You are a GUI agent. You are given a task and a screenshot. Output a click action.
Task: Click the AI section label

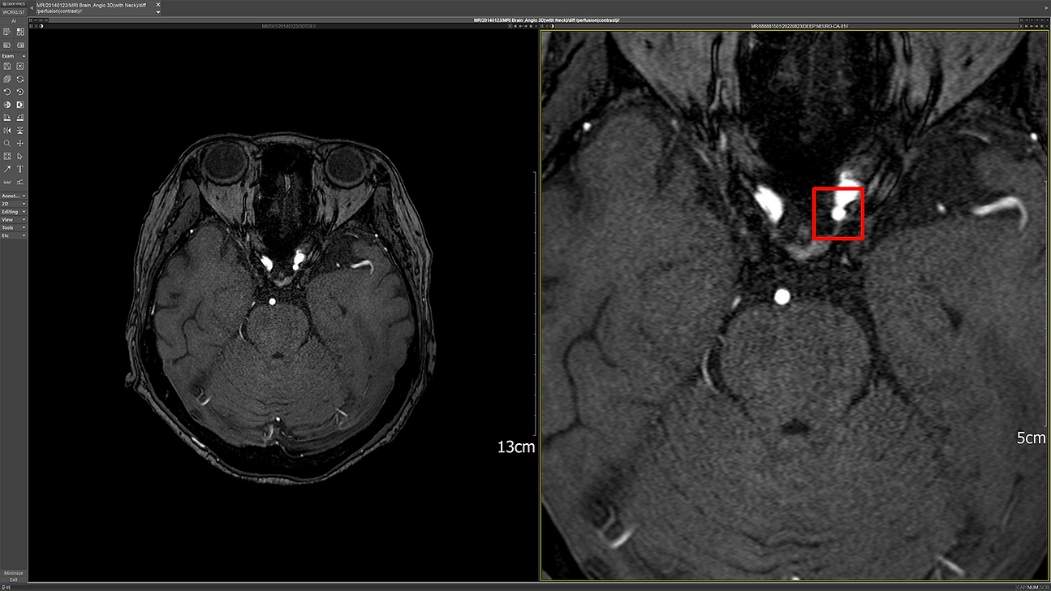13,21
